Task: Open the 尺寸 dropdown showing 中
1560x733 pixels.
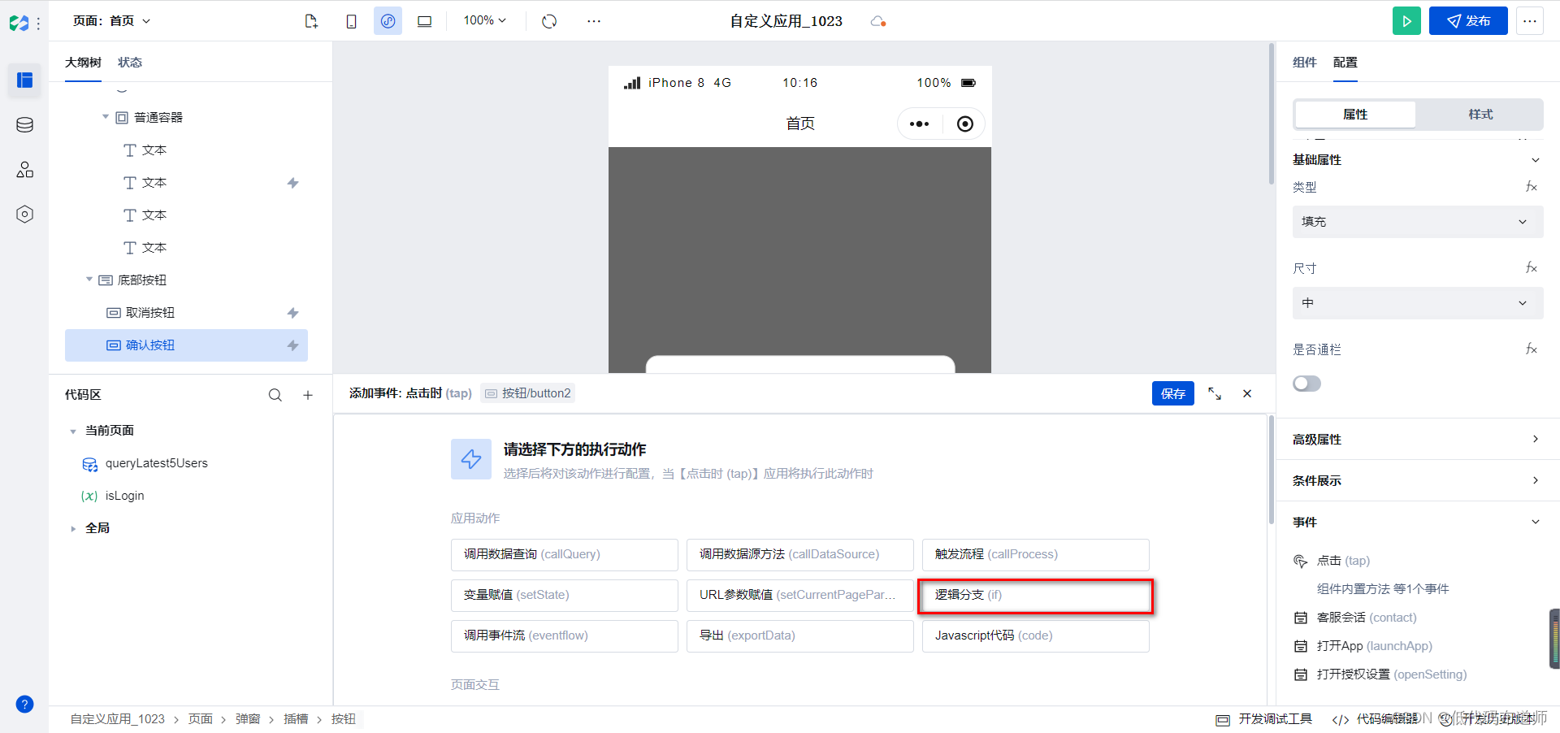Action: [1418, 303]
